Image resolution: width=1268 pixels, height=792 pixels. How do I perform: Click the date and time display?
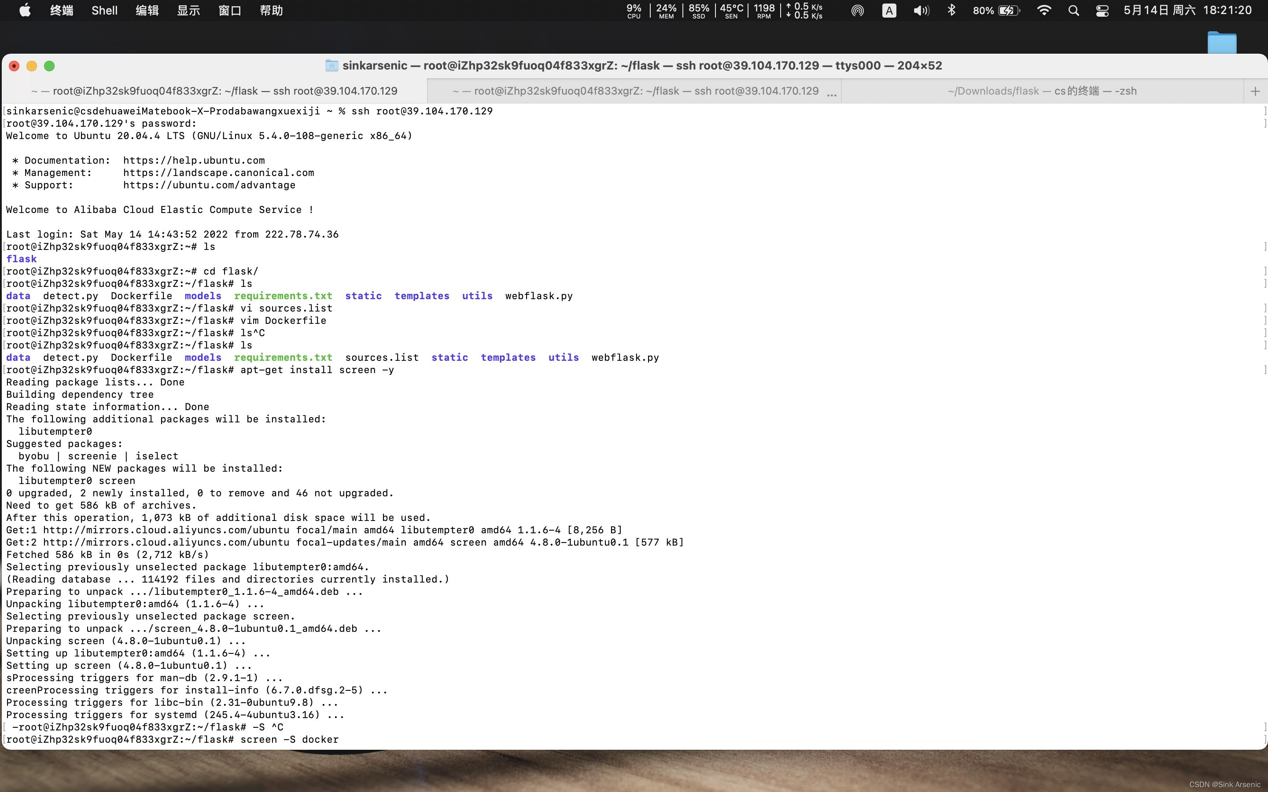(x=1187, y=11)
